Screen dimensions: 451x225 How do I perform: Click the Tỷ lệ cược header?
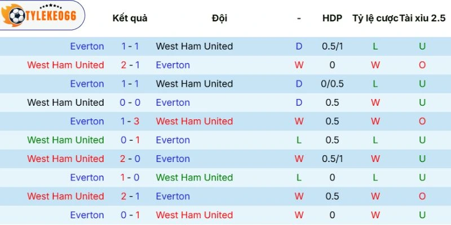[x=374, y=18]
